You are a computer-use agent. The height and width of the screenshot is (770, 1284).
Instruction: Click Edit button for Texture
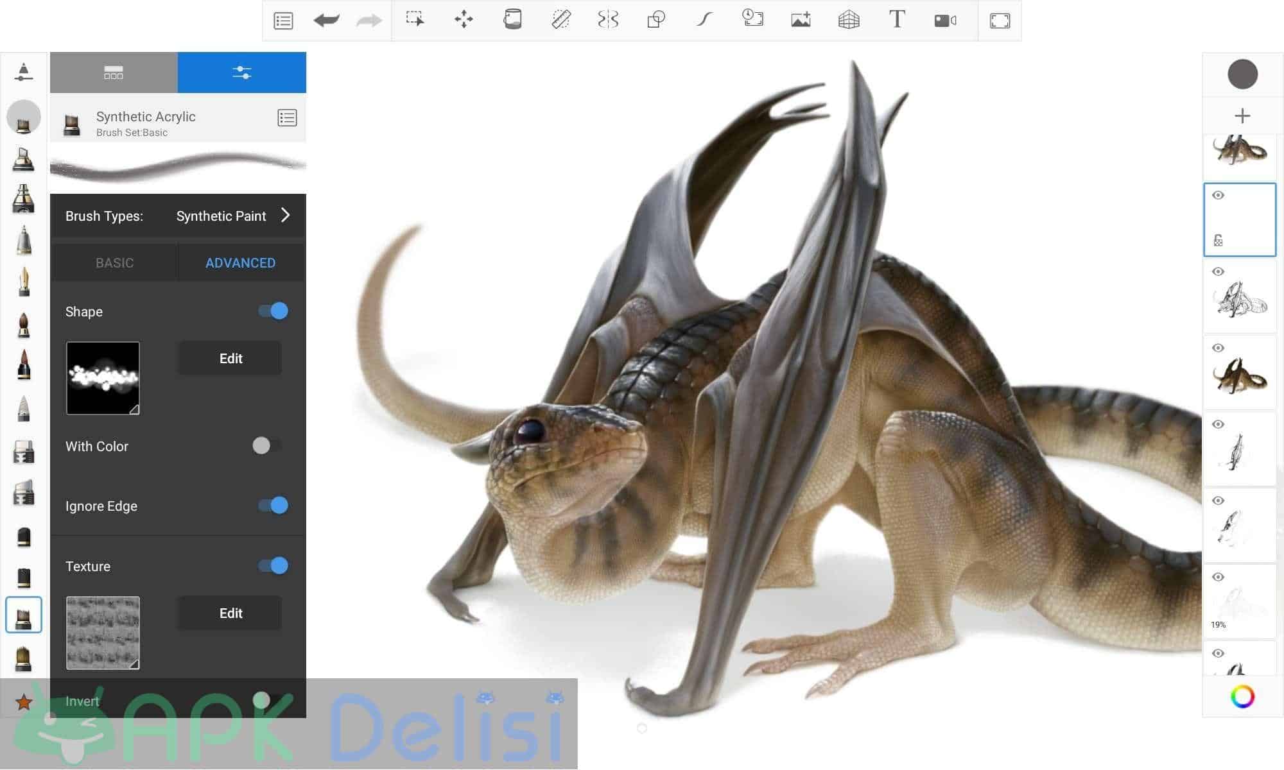[x=229, y=613]
